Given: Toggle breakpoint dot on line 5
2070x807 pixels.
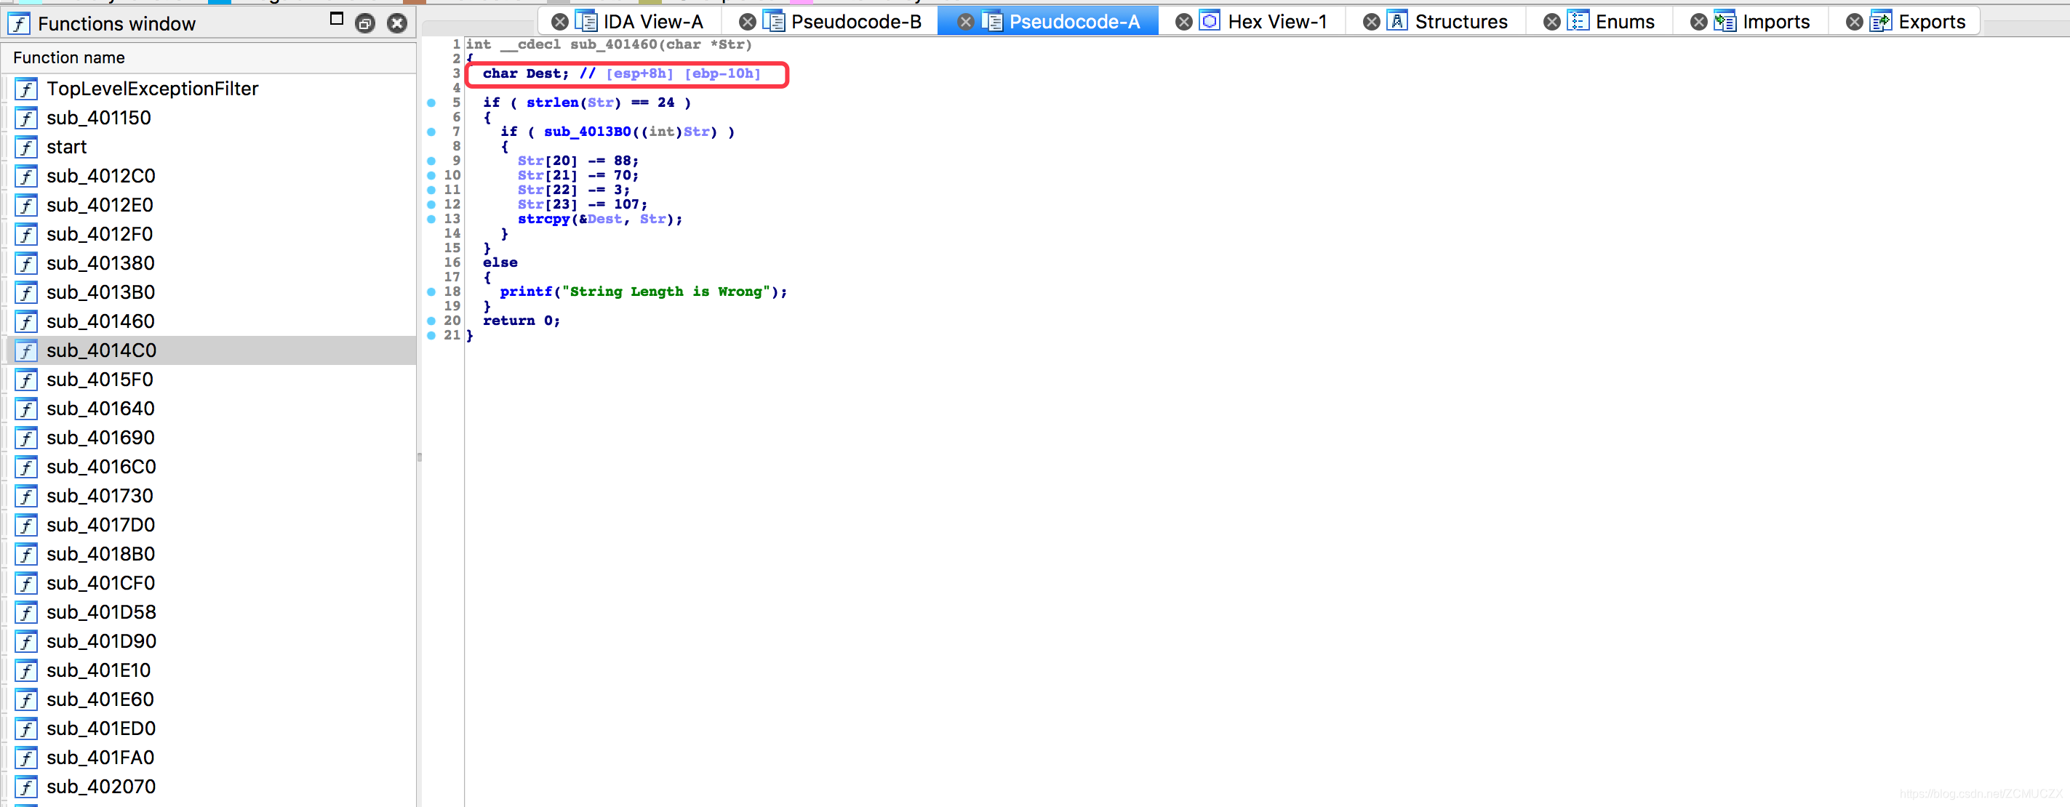Looking at the screenshot, I should 431,103.
